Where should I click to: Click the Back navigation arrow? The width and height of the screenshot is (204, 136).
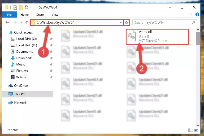click(7, 22)
